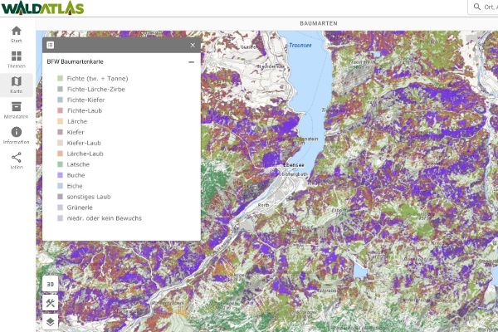Select the Karte sidebar item
The height and width of the screenshot is (332, 498).
17,85
